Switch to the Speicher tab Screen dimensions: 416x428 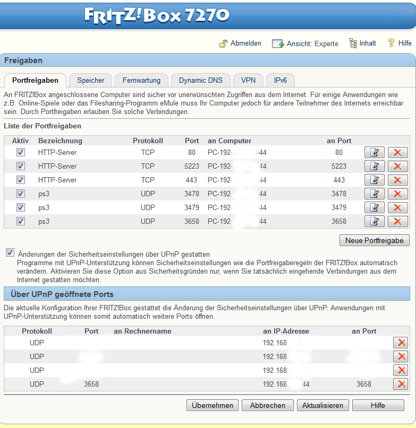tap(90, 80)
